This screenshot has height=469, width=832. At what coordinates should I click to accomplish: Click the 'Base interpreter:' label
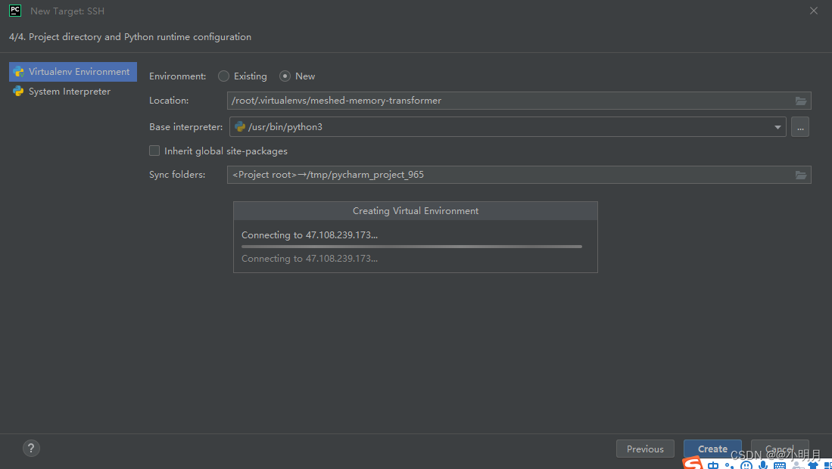186,127
